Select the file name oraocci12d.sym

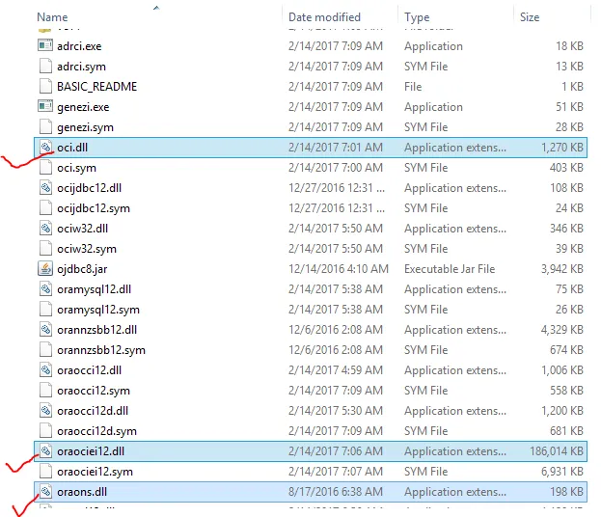point(96,431)
